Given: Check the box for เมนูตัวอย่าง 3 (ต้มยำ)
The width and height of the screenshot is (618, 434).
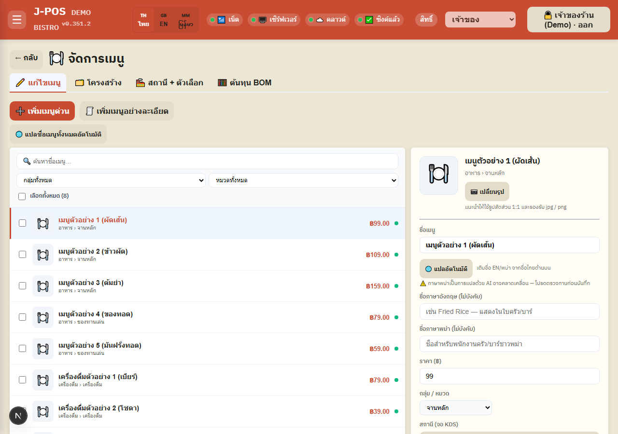Looking at the screenshot, I should 22,286.
